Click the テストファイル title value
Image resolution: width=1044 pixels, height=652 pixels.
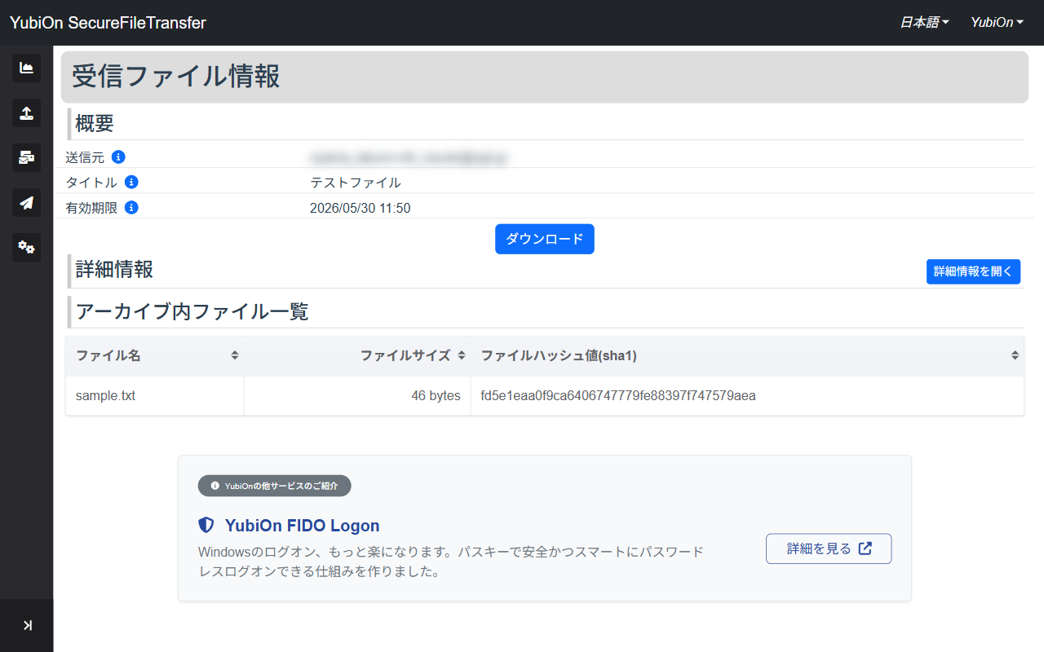coord(356,183)
